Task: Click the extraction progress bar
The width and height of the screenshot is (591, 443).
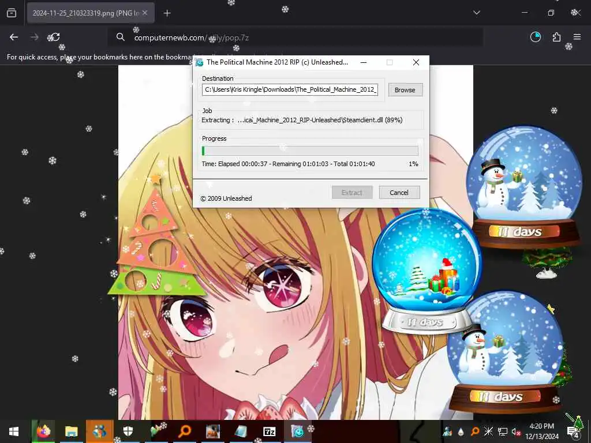Action: (310, 151)
